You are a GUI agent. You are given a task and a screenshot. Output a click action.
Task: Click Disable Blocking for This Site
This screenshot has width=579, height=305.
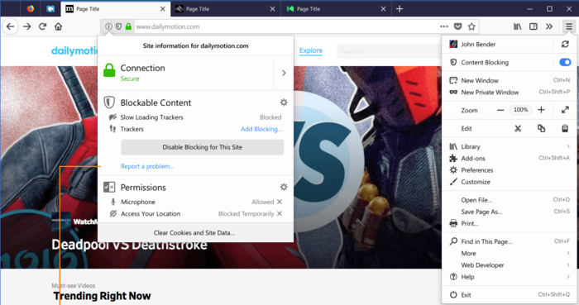(x=203, y=147)
